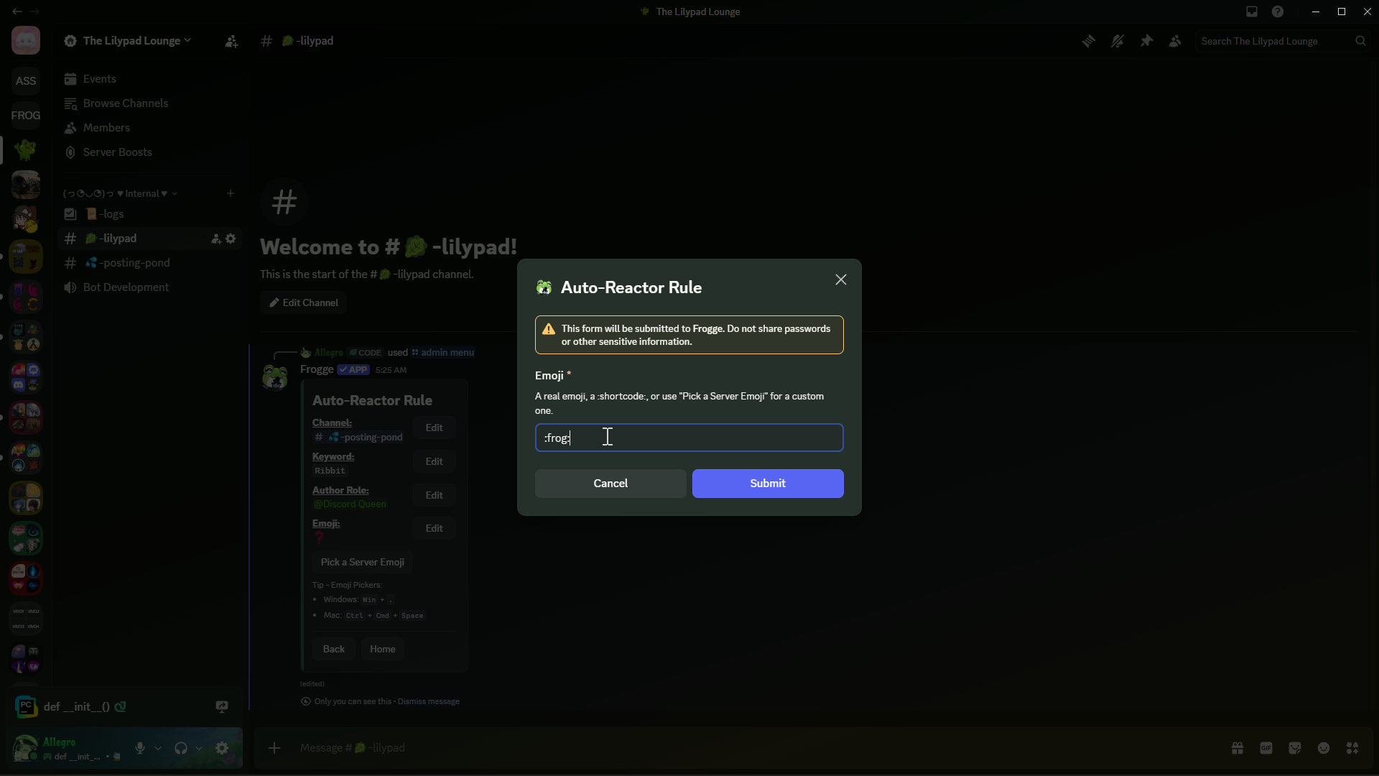Submit the Auto-Reactor Rule form

coord(768,484)
